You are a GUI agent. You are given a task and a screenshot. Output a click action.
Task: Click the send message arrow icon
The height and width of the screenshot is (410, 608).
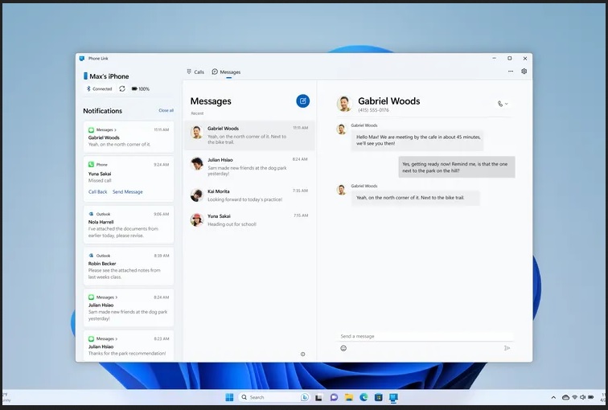click(507, 348)
